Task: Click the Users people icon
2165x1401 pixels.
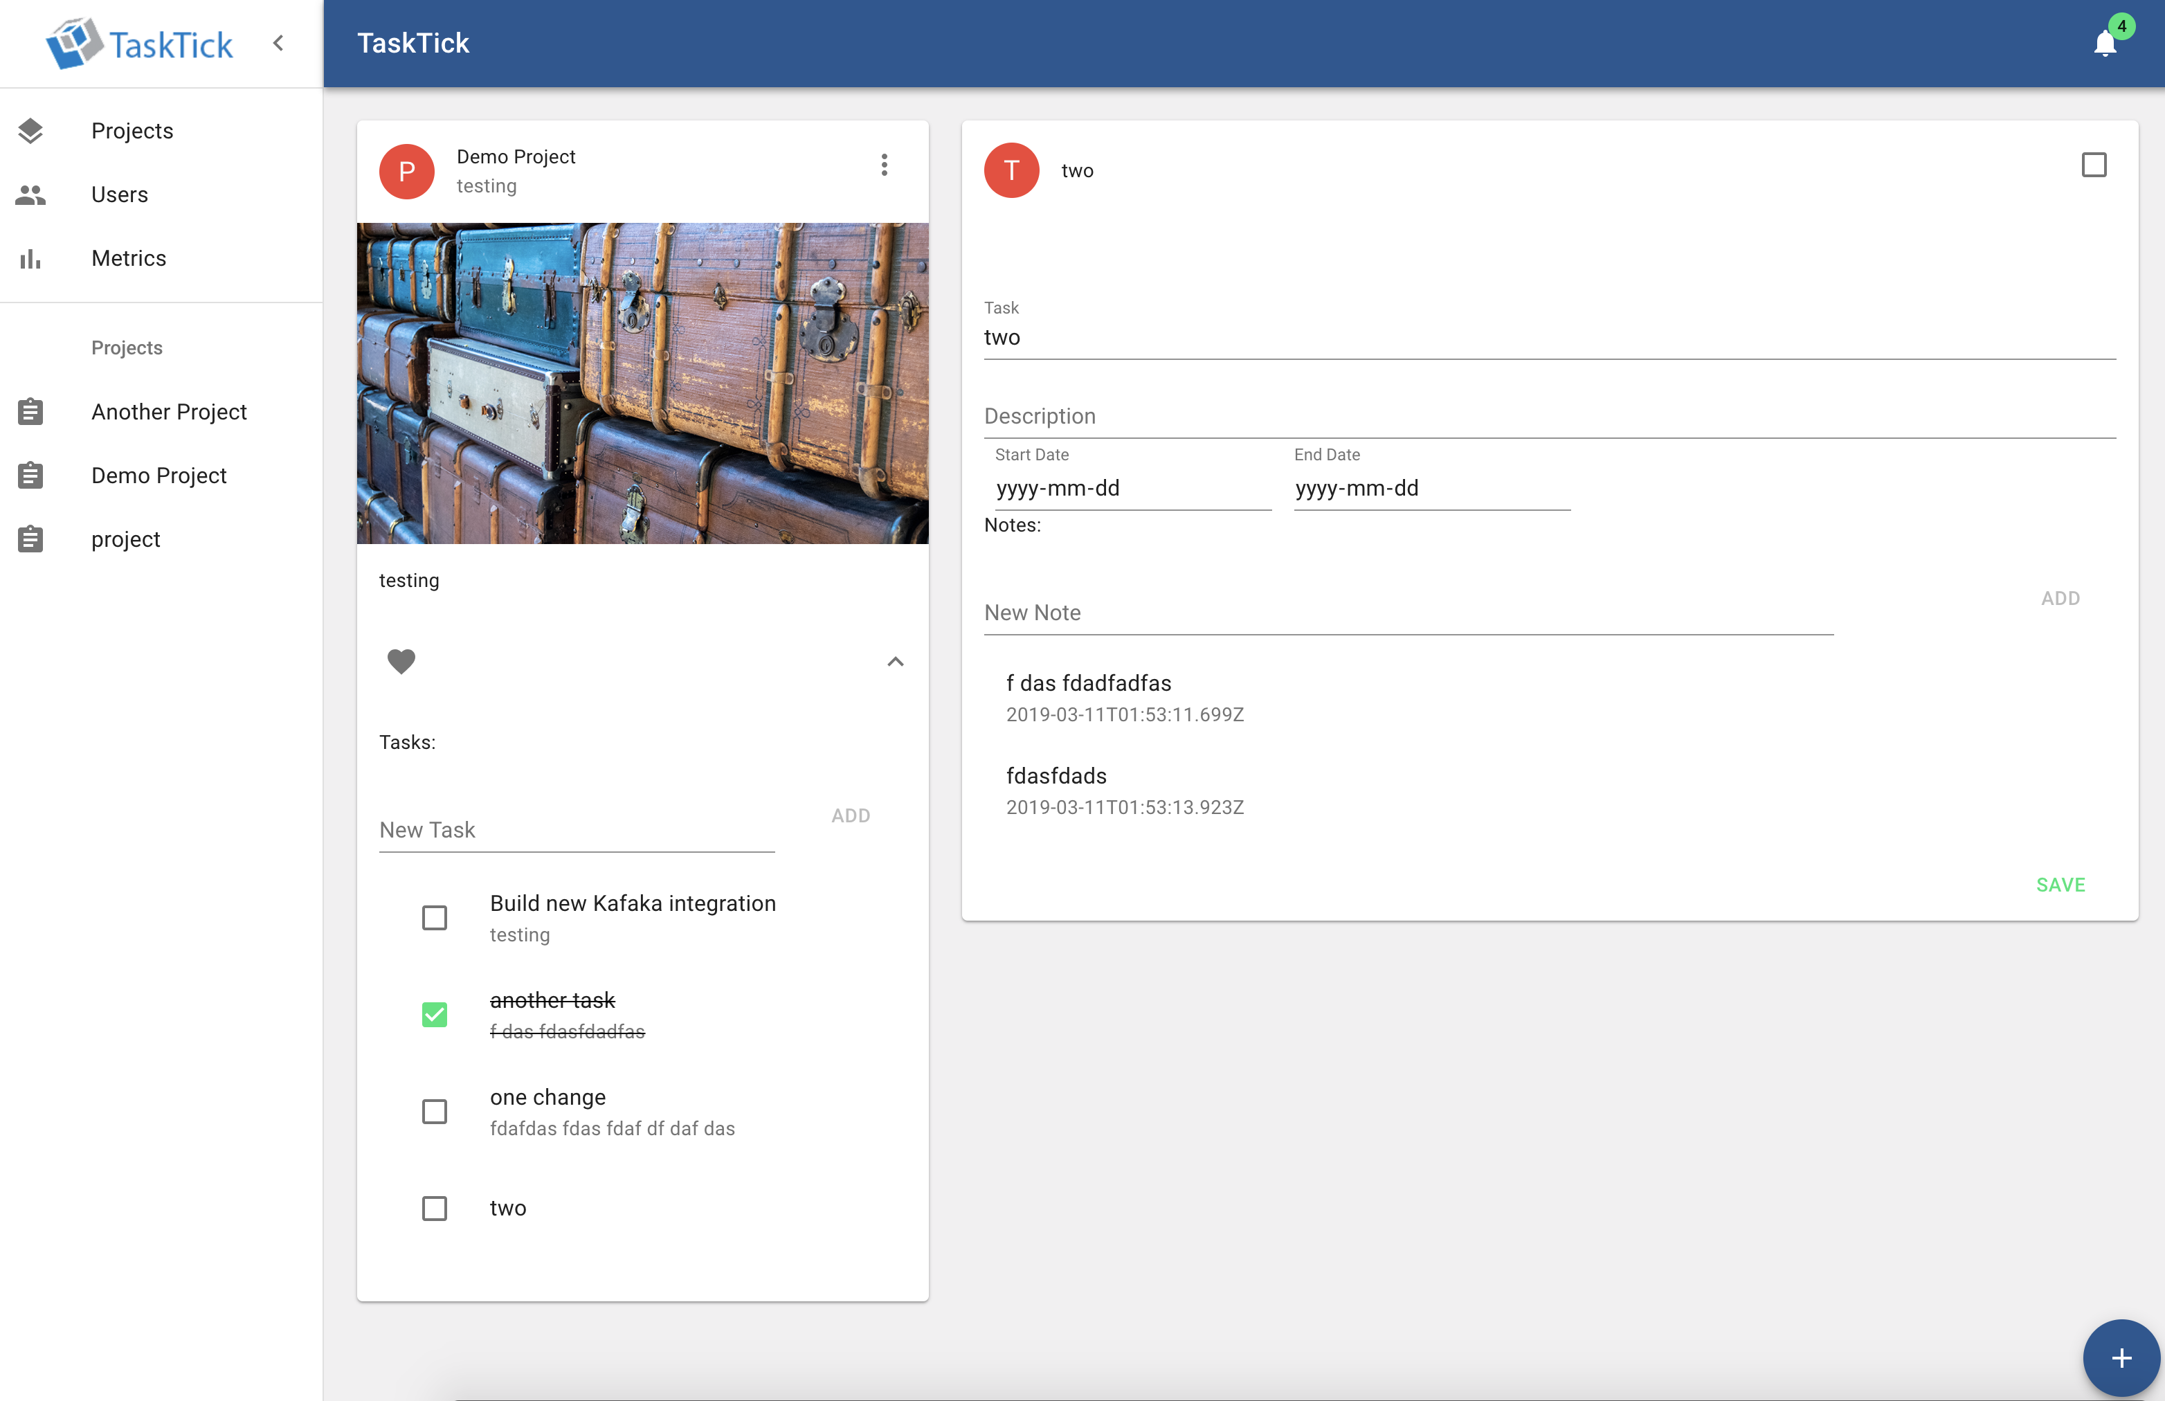Action: point(30,195)
